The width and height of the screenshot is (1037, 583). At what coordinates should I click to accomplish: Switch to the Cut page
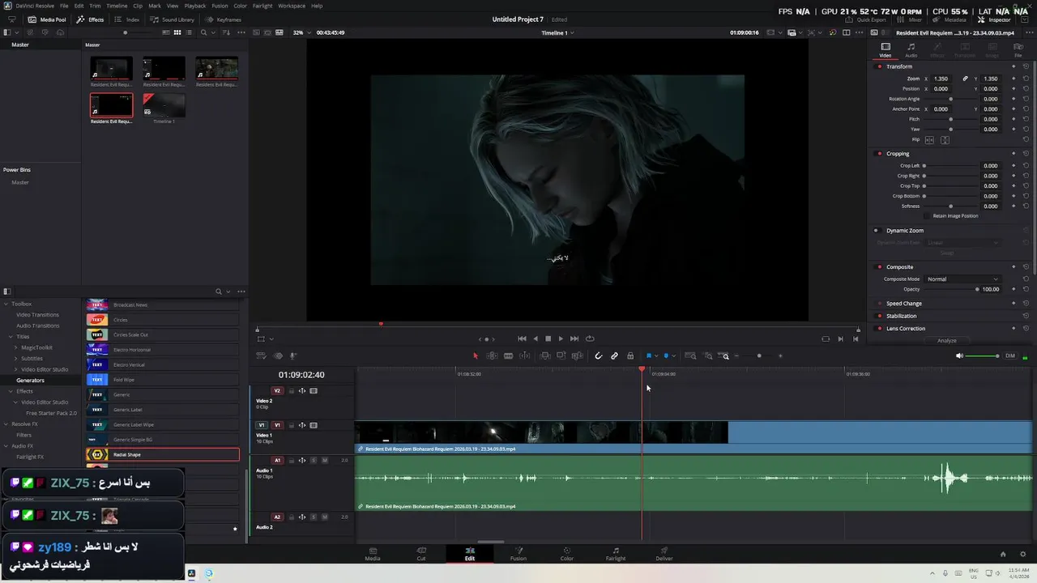click(x=421, y=554)
